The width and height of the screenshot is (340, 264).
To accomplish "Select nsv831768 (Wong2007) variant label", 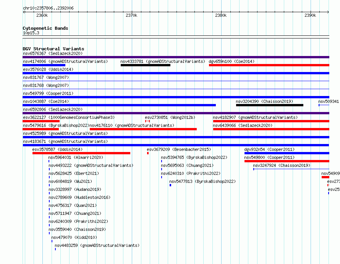I will pyautogui.click(x=46, y=85).
